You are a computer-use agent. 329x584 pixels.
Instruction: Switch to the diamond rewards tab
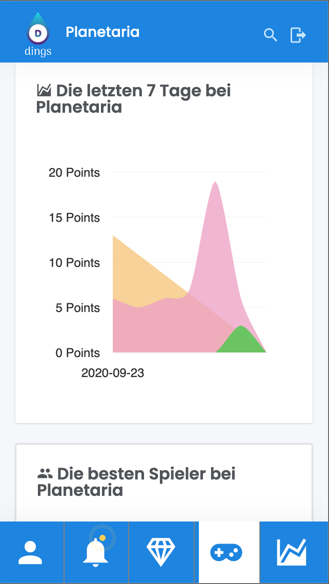pos(161,553)
